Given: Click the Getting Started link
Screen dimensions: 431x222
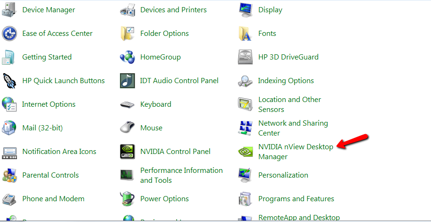Looking at the screenshot, I should pos(47,58).
